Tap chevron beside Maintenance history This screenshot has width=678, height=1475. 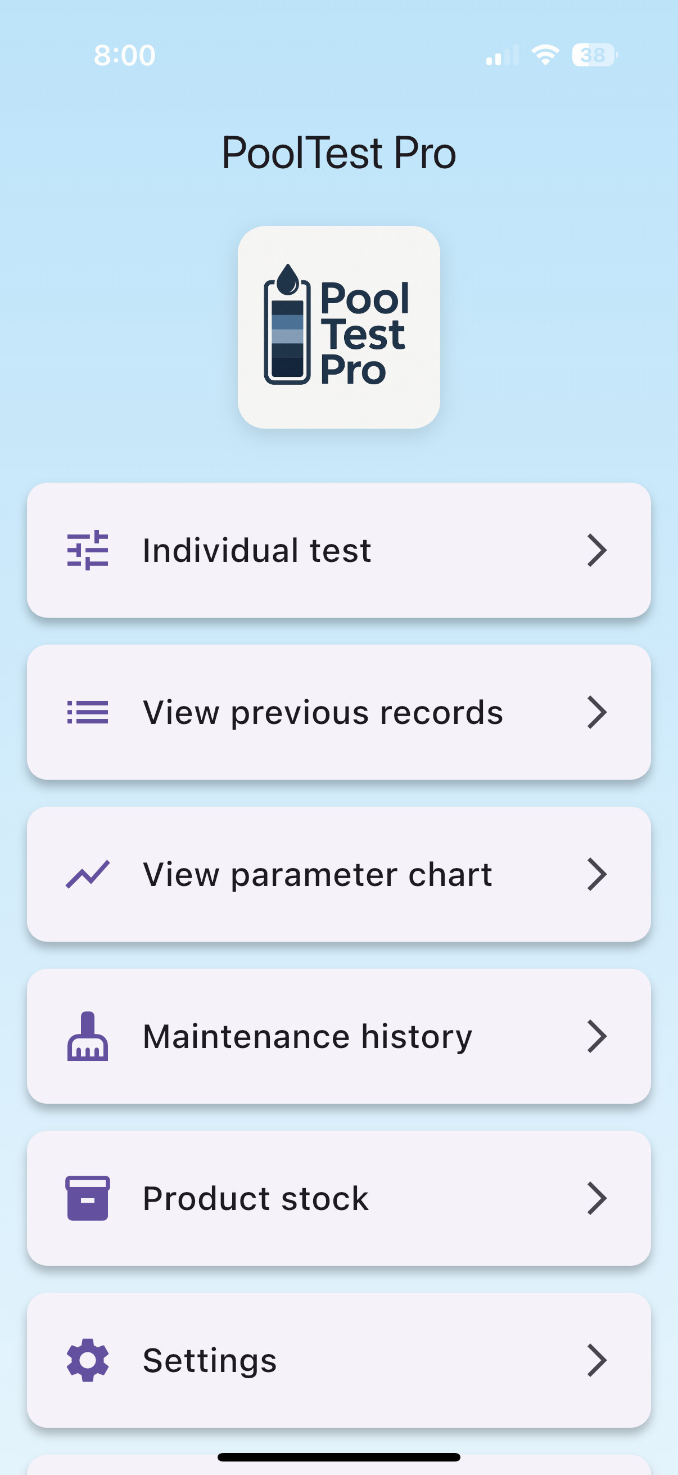[x=596, y=1036]
